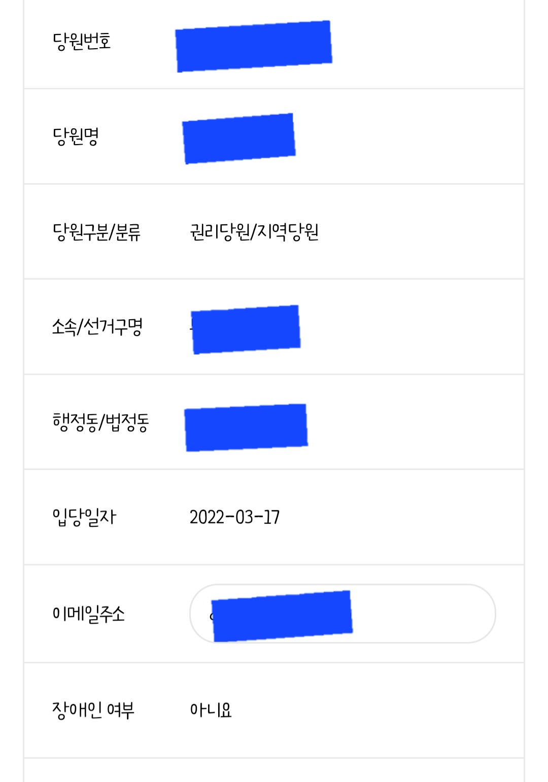Viewport: 548px width, 782px height.
Task: Click the empty right side of email field
Action: 424,614
